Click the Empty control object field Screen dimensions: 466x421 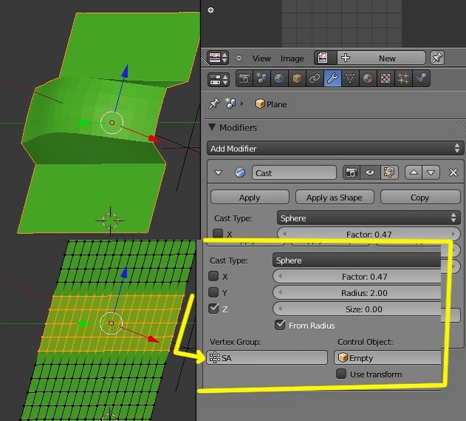pos(388,357)
